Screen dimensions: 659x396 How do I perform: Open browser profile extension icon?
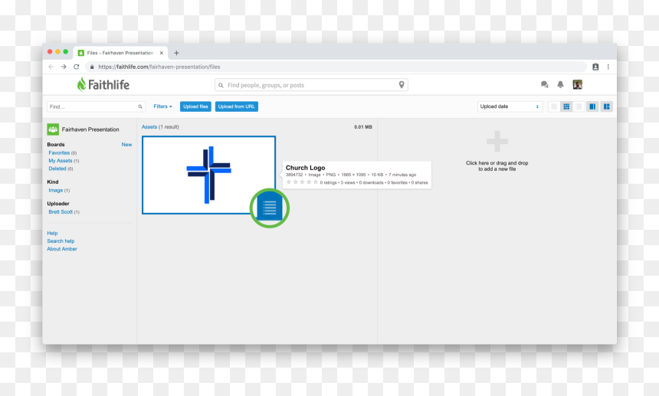coord(595,67)
